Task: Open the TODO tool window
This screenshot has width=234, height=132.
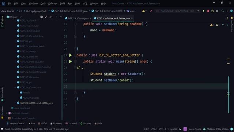Action: [42, 124]
